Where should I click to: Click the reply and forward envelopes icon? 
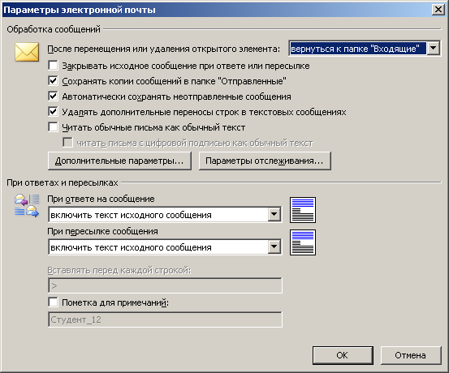(x=27, y=206)
